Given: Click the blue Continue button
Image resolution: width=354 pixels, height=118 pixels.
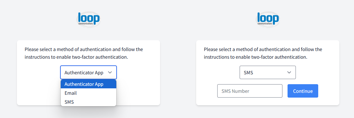Looking at the screenshot, I should point(303,91).
